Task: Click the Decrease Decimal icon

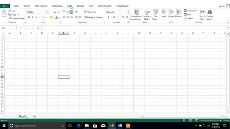Action: click(127, 17)
